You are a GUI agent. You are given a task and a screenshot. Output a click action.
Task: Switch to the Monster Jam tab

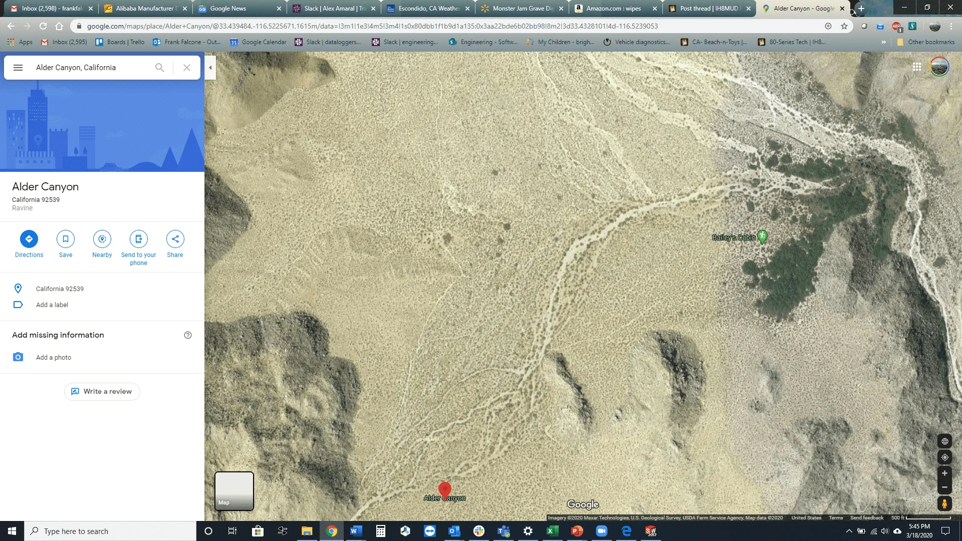point(521,9)
